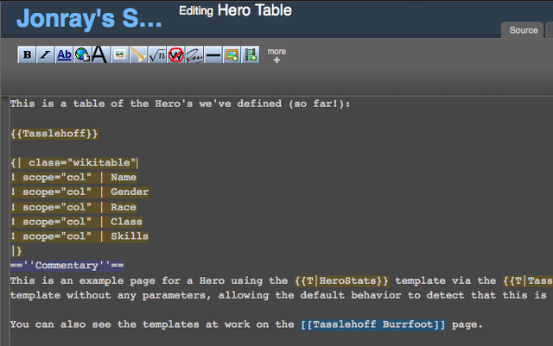Expand the toolbar with the more + button
Image resolution: width=553 pixels, height=346 pixels.
pos(276,56)
